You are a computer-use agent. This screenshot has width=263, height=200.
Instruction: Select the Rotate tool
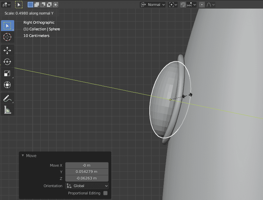click(8, 62)
